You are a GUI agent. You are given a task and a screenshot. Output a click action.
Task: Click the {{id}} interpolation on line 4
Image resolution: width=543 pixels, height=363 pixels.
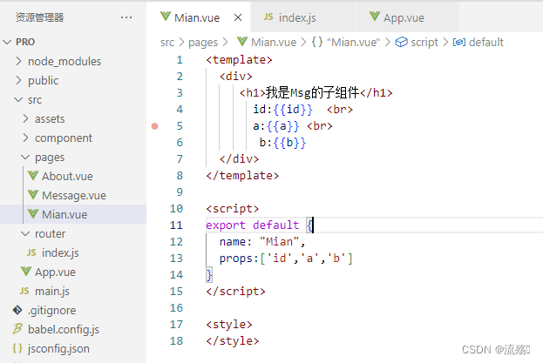point(293,110)
